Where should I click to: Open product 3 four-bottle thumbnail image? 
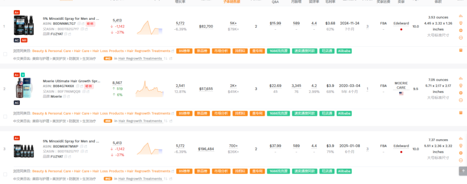coord(23,151)
